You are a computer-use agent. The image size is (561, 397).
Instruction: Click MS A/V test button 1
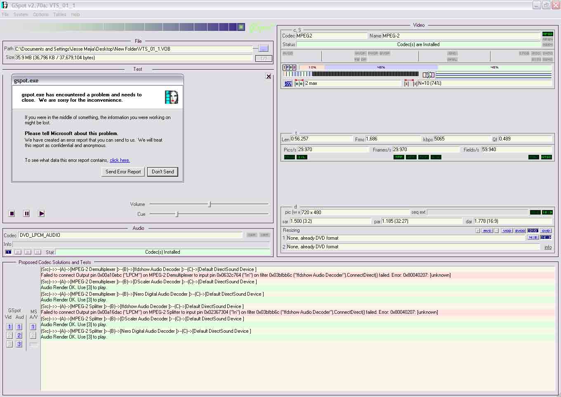(33, 327)
